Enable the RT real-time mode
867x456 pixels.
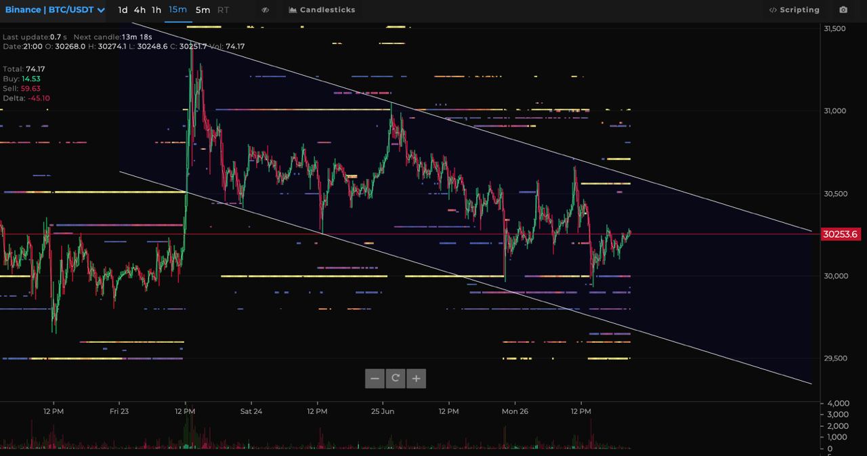[x=224, y=9]
